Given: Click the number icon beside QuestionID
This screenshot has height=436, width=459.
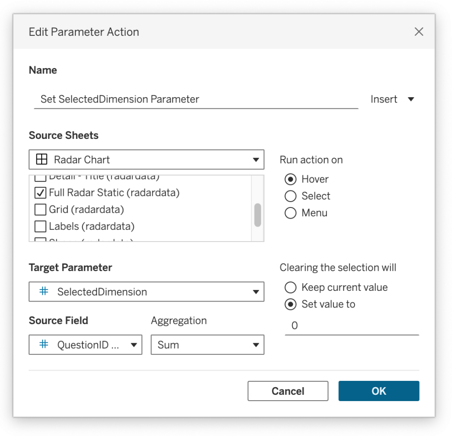Looking at the screenshot, I should coord(44,345).
